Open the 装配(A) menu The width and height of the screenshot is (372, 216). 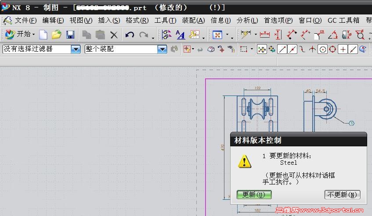[193, 20]
